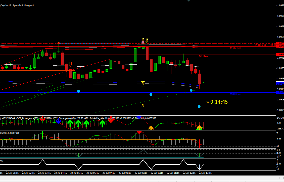Click the CCI_Divergence(60) indicator label

pos(27,118)
